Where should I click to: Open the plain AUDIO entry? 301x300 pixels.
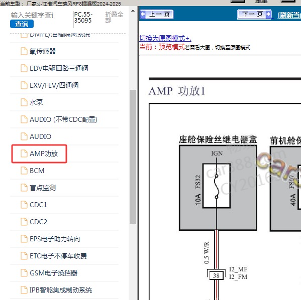tap(41, 136)
